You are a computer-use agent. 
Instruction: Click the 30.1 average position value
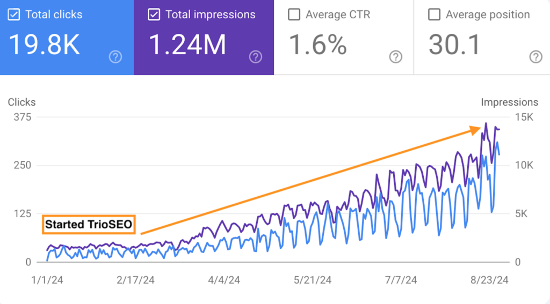pos(454,45)
